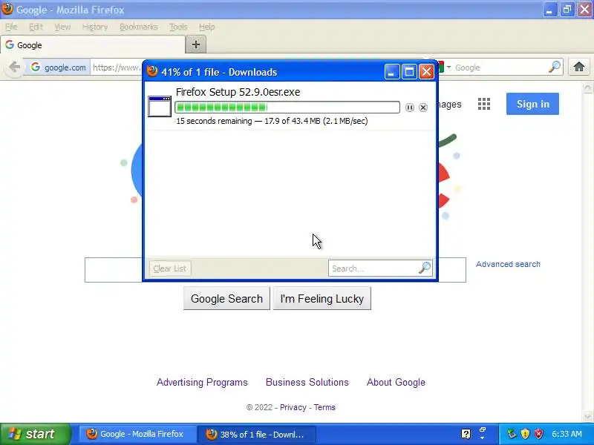The image size is (594, 445).
Task: Open the Edit menu
Action: (36, 27)
